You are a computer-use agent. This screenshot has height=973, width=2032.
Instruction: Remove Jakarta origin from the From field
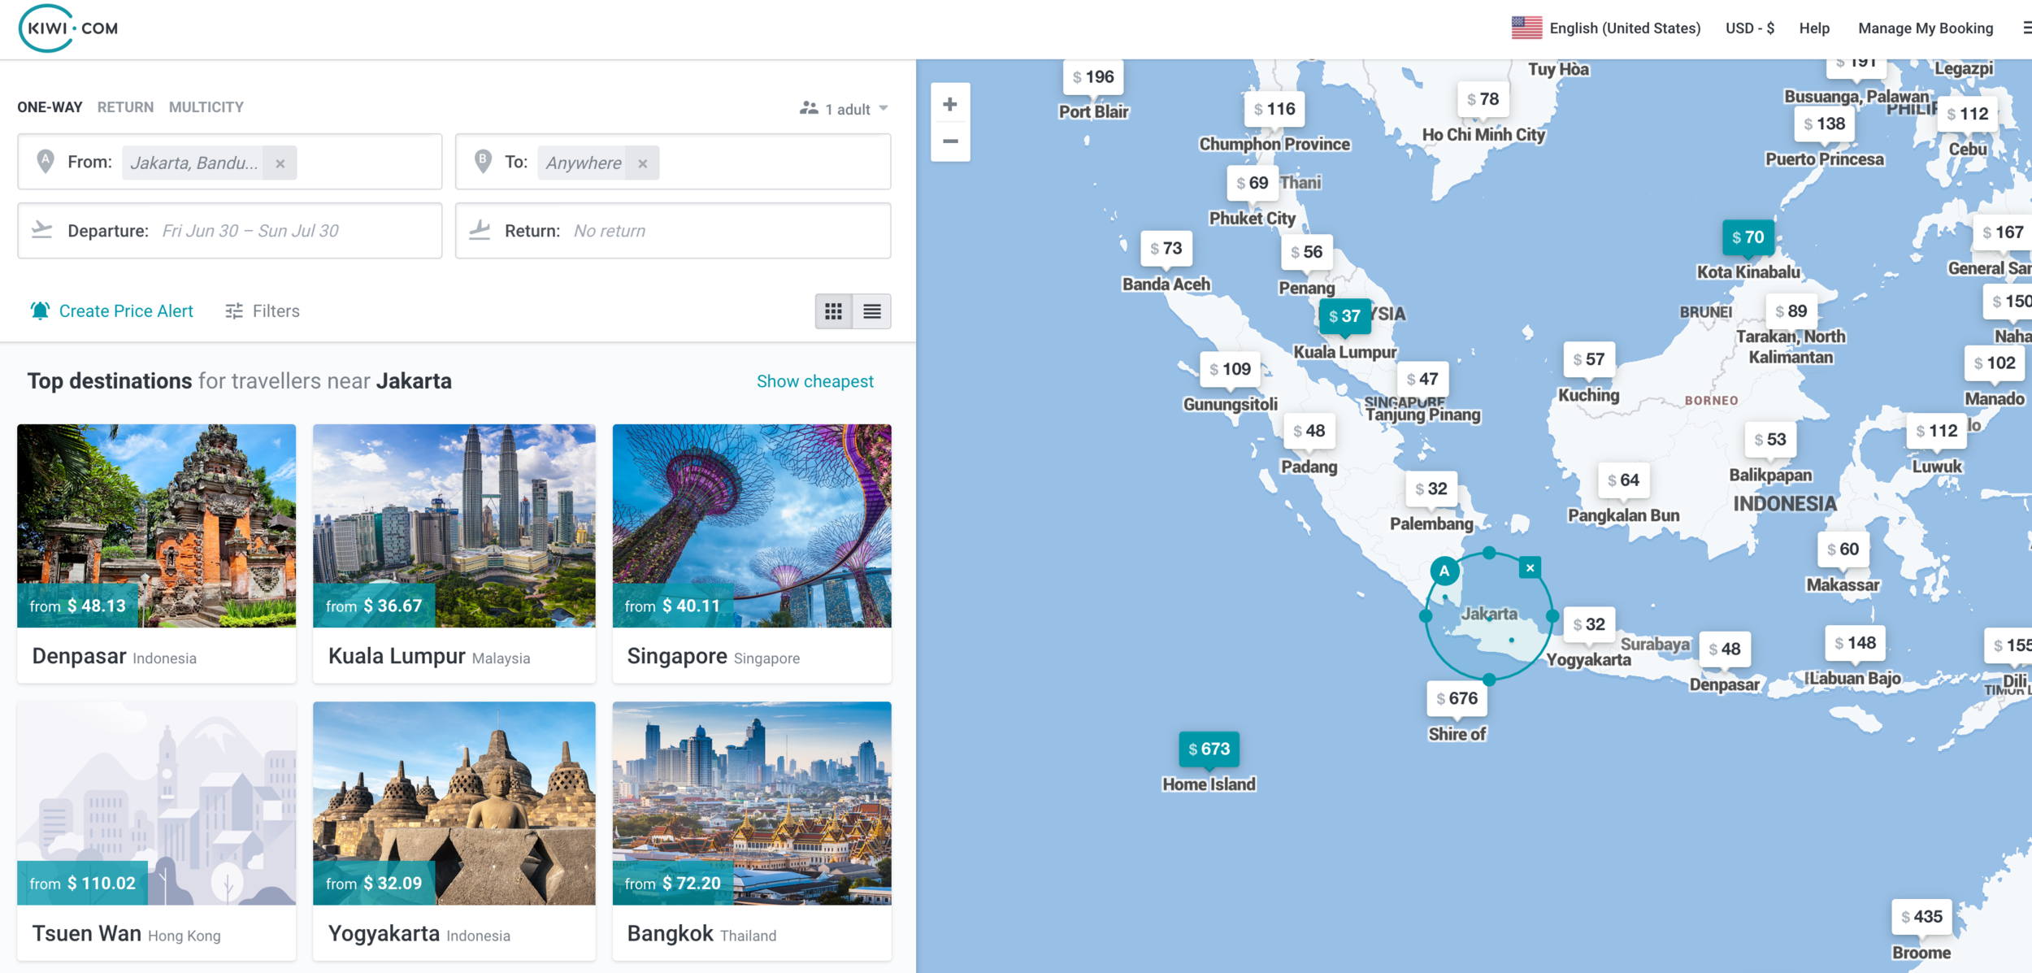tap(280, 163)
